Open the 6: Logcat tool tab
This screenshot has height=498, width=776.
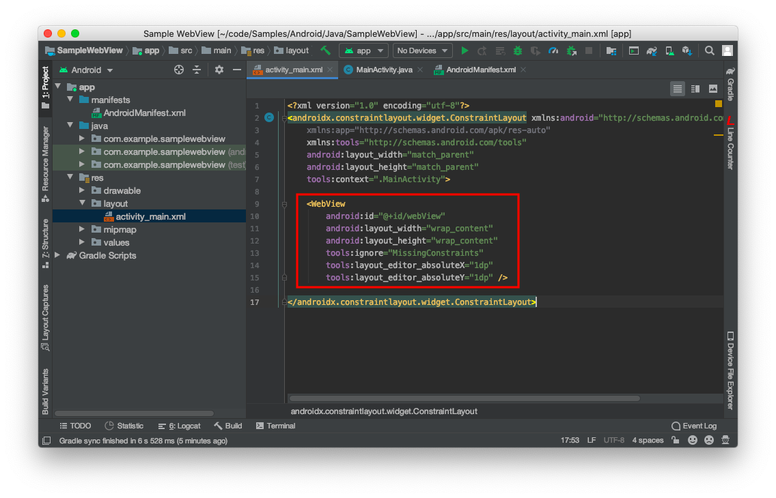(179, 426)
